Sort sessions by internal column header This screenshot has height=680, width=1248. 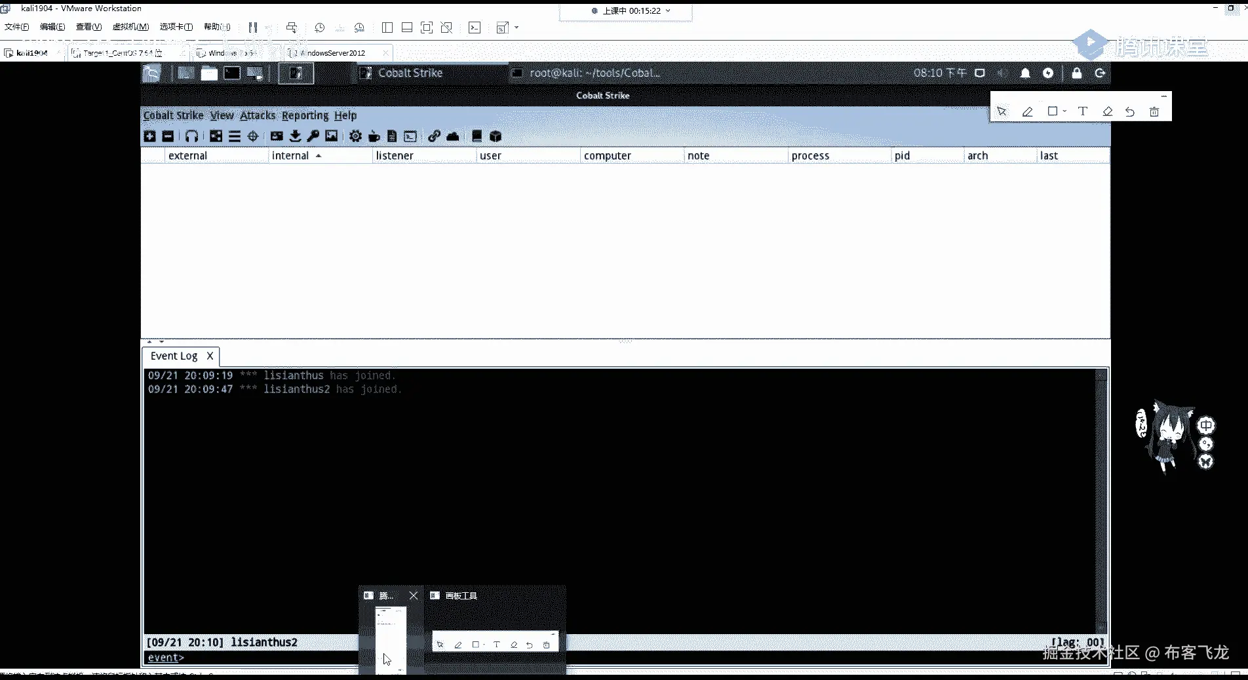[320, 156]
